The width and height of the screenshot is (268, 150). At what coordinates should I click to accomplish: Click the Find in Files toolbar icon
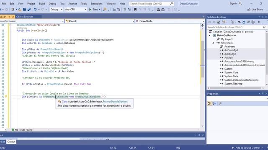click(105, 10)
